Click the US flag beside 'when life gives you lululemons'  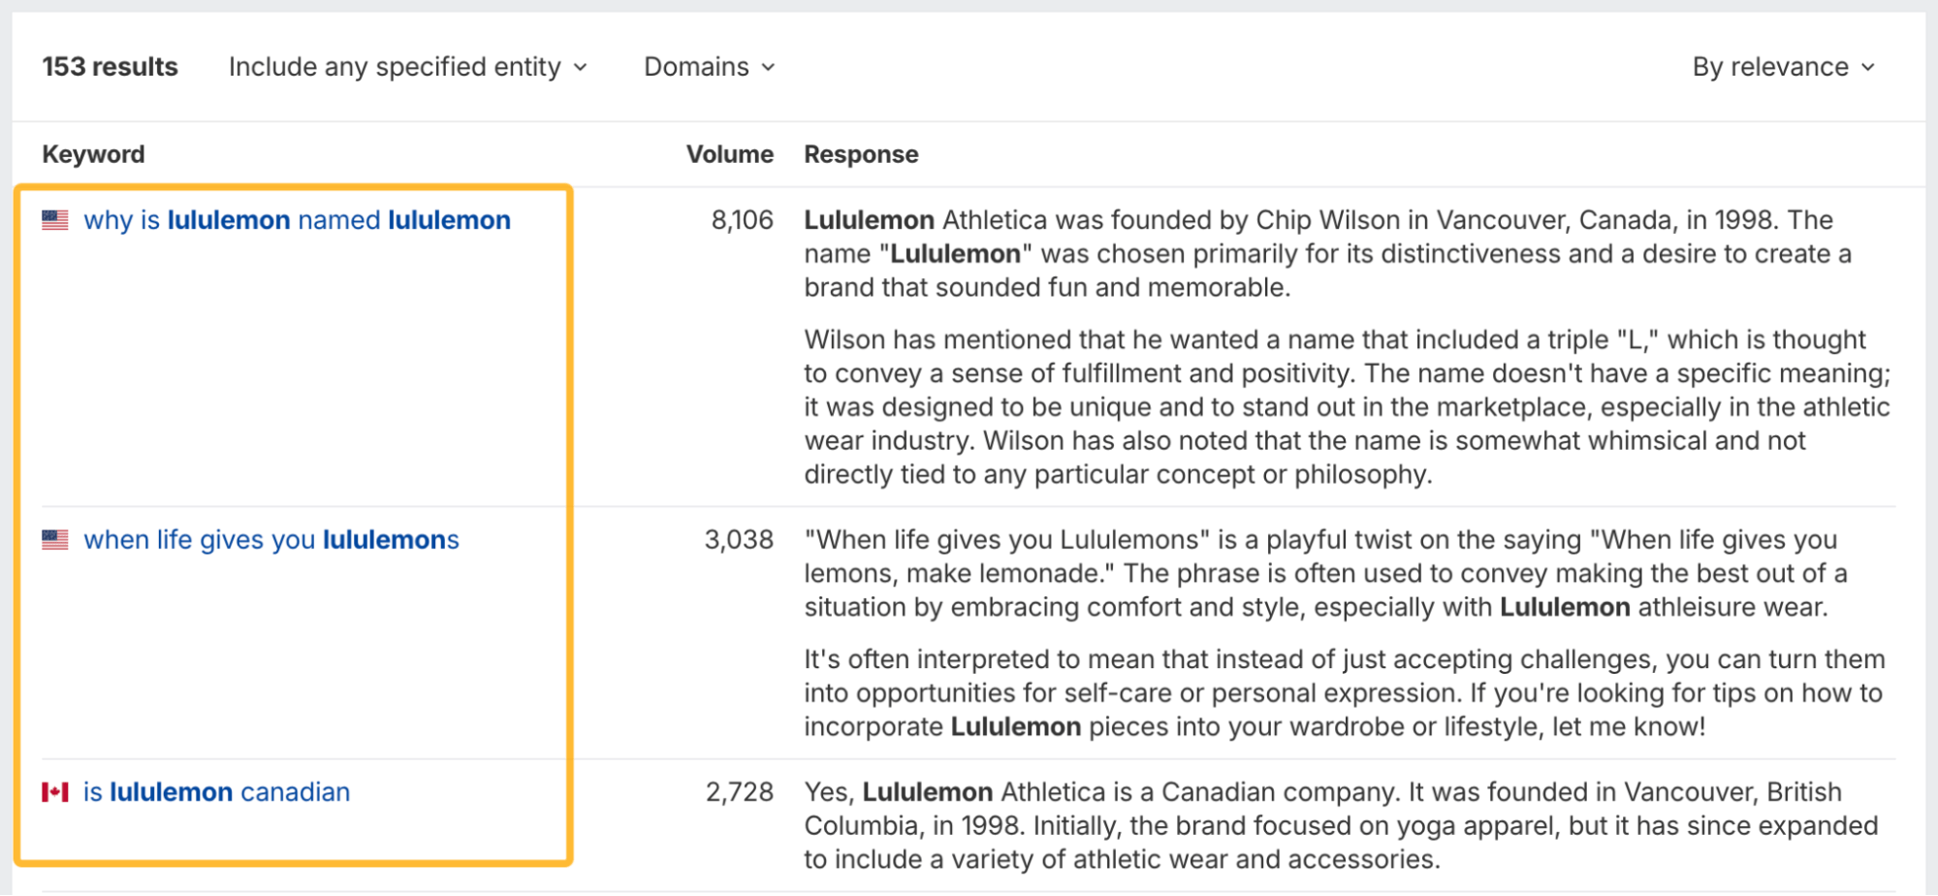(55, 540)
